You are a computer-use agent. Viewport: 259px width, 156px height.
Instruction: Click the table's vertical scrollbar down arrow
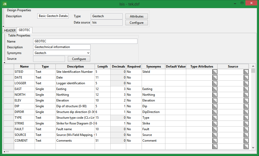(x=253, y=147)
